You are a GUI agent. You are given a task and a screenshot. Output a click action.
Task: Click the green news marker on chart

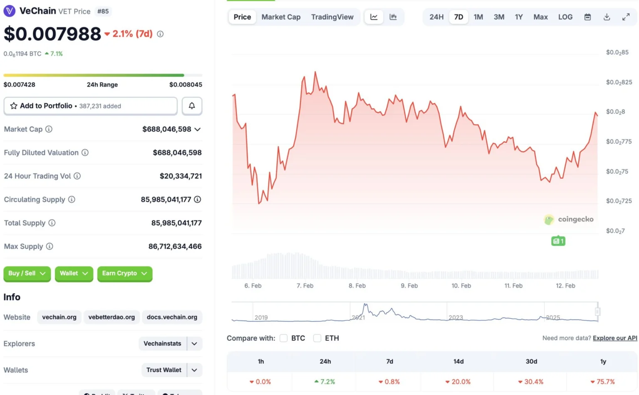558,241
